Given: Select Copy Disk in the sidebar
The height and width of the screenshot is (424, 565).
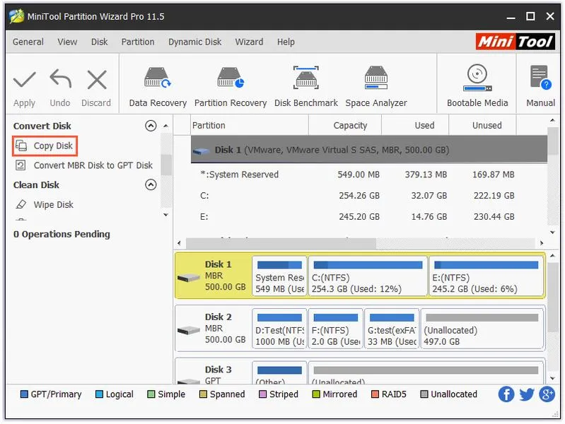Looking at the screenshot, I should 45,146.
